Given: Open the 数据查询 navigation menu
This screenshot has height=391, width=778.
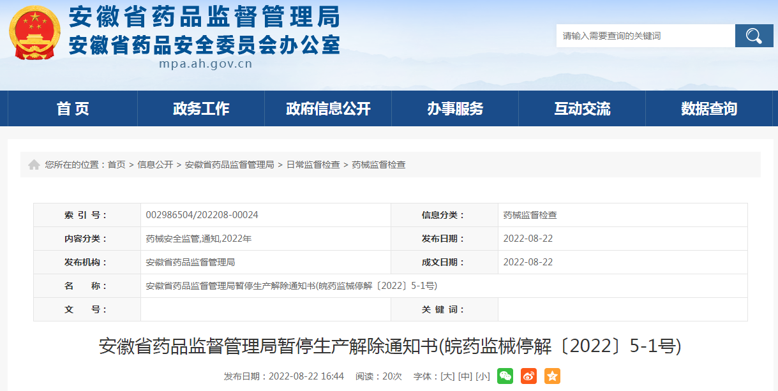Looking at the screenshot, I should (x=708, y=108).
